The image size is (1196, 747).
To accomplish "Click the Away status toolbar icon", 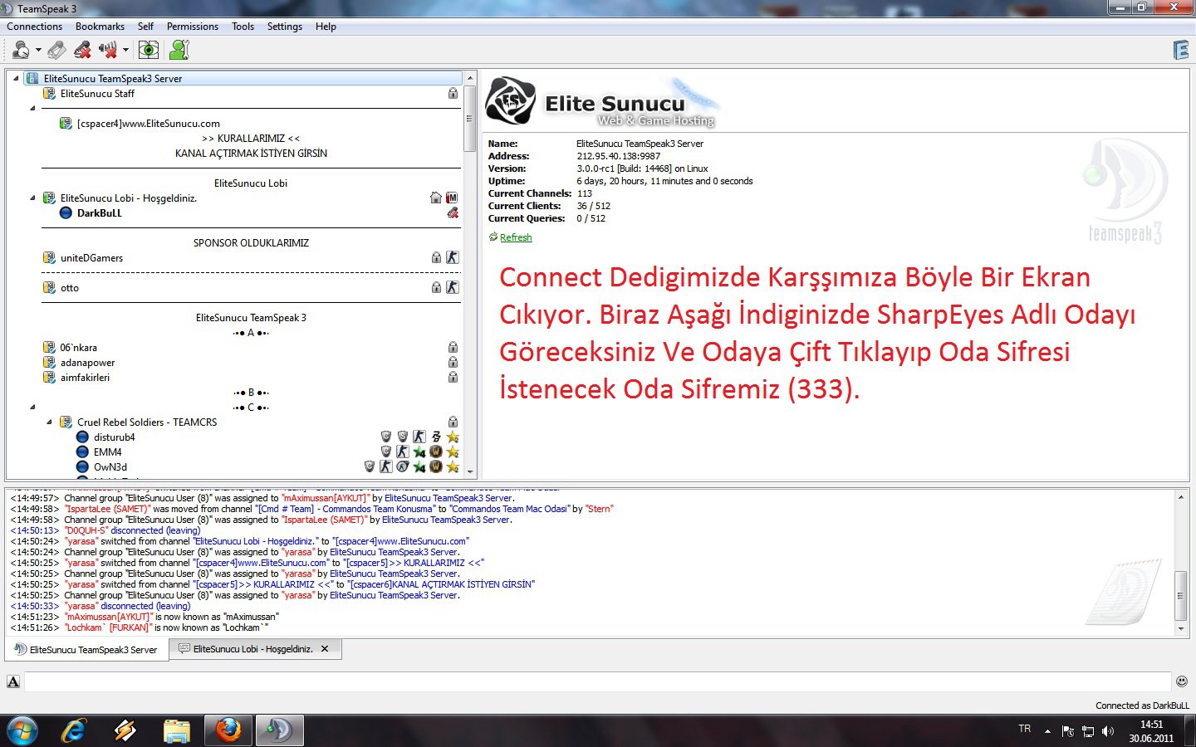I will [21, 51].
